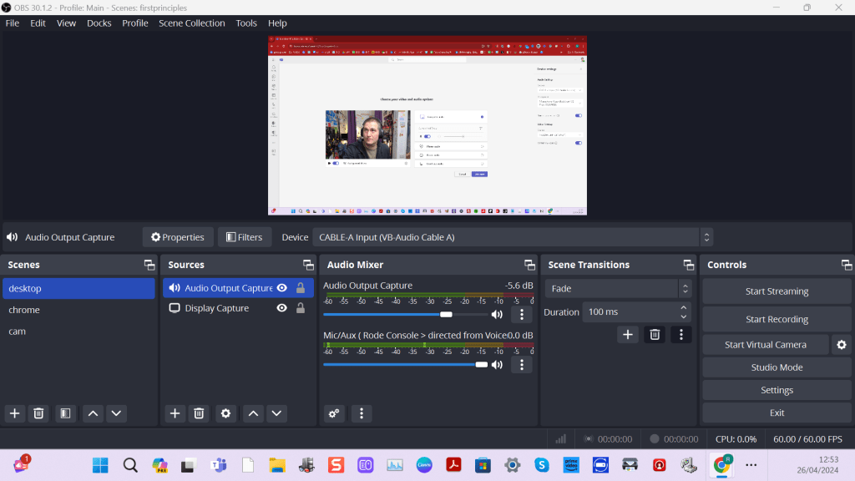Open the Device dropdown CABLE-A Input
The image size is (855, 481).
point(513,237)
